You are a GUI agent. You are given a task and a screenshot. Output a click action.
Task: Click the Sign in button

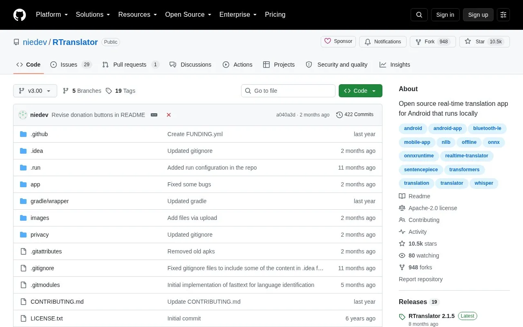point(445,15)
